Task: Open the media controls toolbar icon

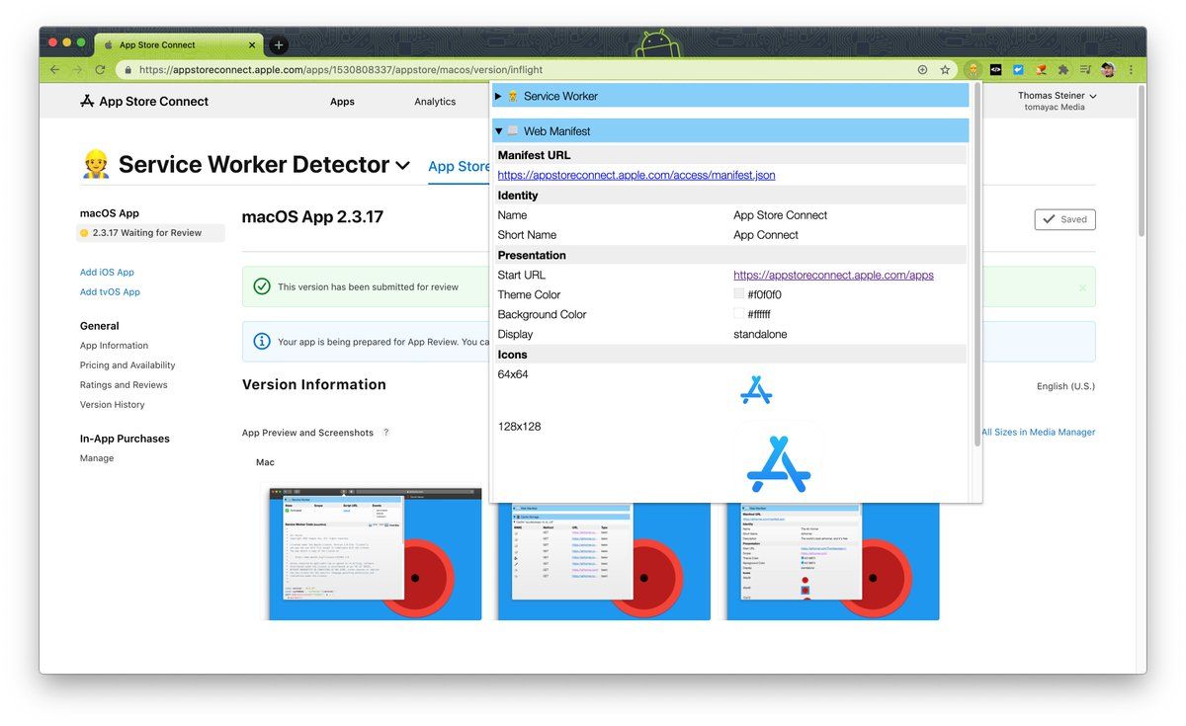Action: (x=1085, y=70)
